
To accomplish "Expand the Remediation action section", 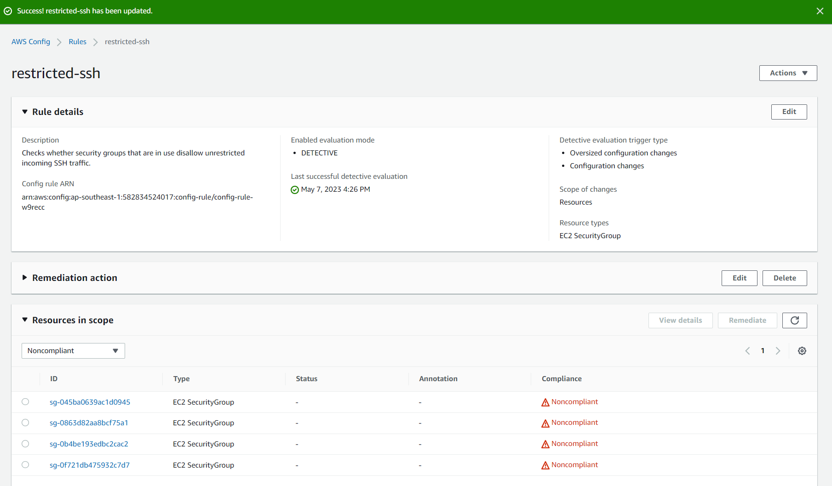I will pyautogui.click(x=25, y=278).
